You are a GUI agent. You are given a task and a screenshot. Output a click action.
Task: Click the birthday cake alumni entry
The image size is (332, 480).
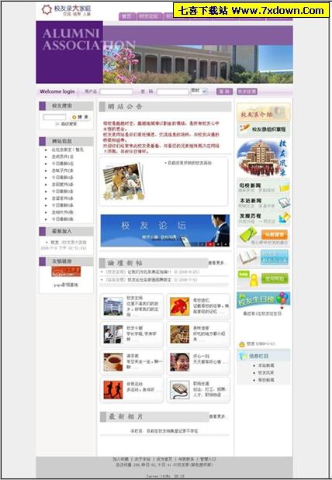(x=257, y=344)
